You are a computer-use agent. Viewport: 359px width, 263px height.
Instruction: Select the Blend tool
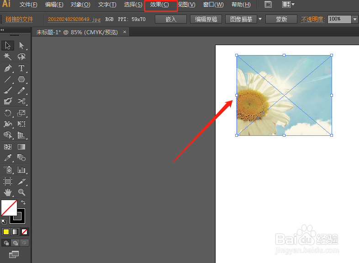[21, 158]
